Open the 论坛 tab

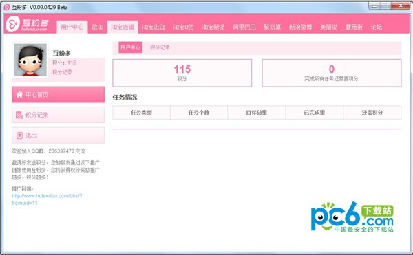coord(376,27)
